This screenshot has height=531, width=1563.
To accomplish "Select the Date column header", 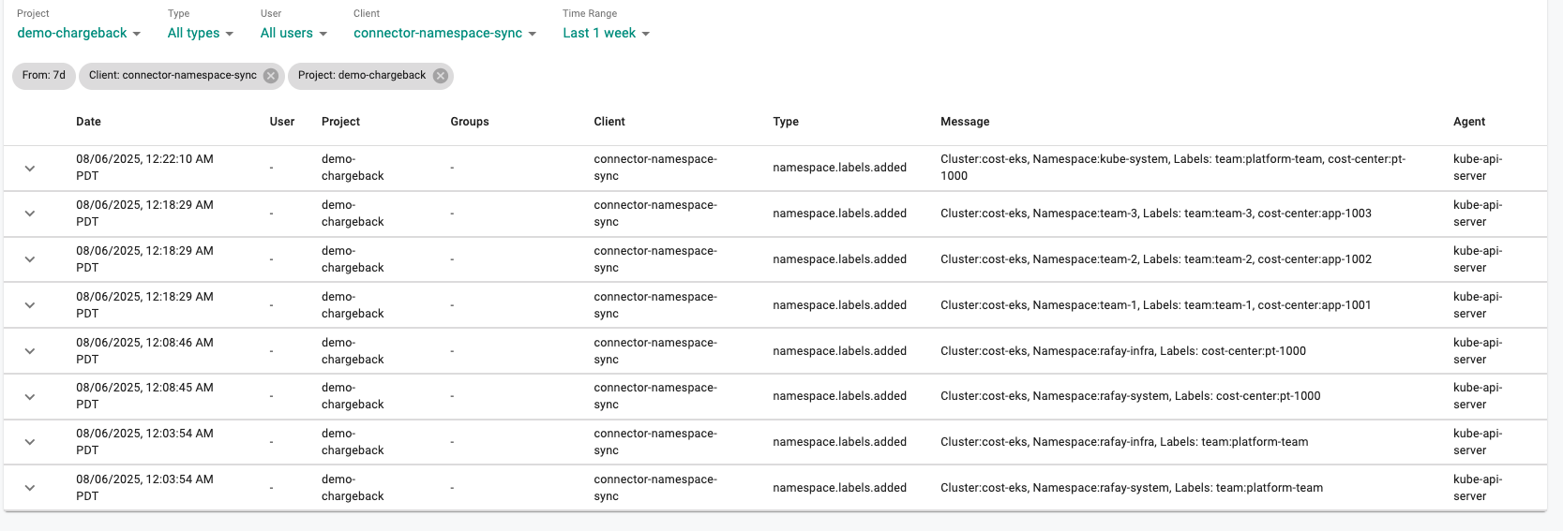I will (88, 122).
